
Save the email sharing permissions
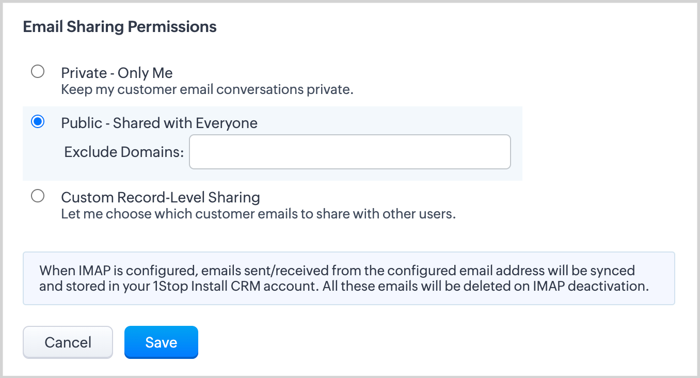coord(161,342)
